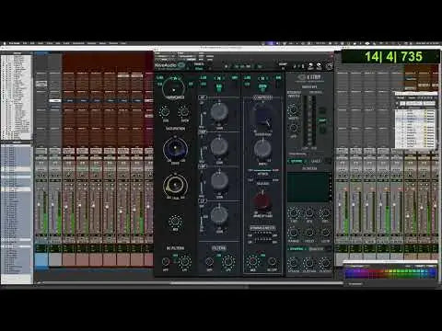Click the first knob below the X Strip graph display
The image size is (442, 331).
pos(294,212)
